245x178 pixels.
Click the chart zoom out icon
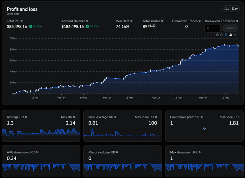(222, 35)
